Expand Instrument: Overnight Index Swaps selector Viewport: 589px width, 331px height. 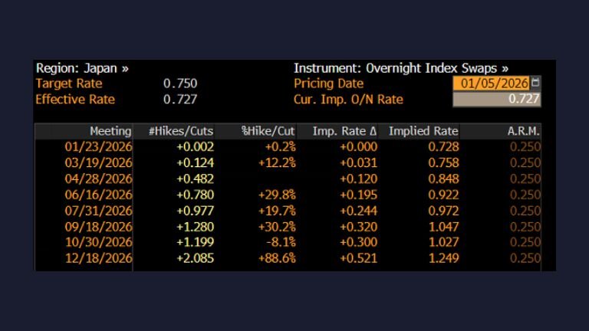click(401, 68)
